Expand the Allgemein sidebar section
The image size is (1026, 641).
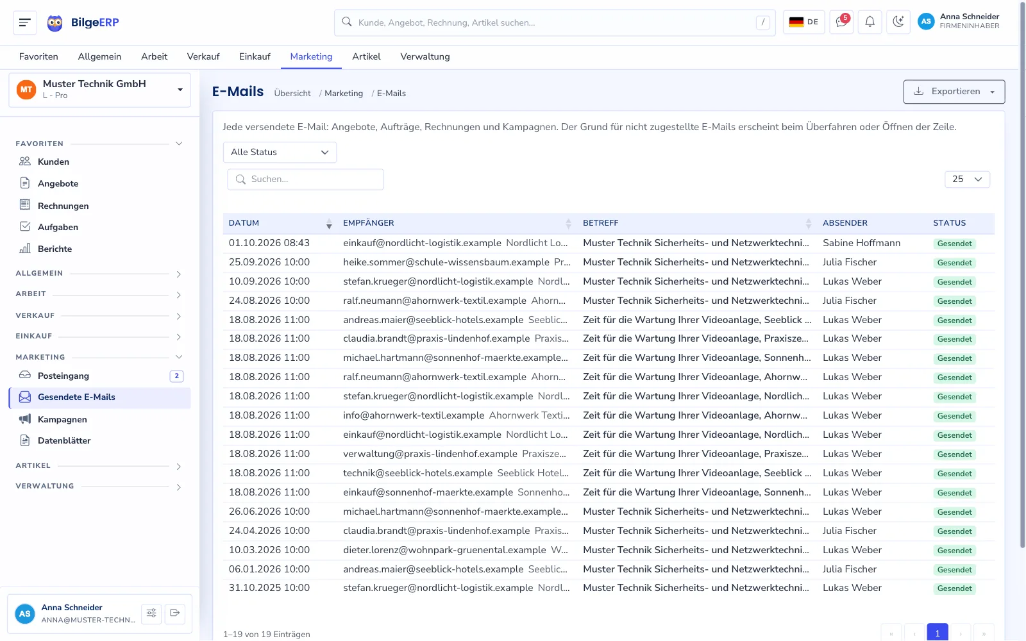tap(99, 274)
